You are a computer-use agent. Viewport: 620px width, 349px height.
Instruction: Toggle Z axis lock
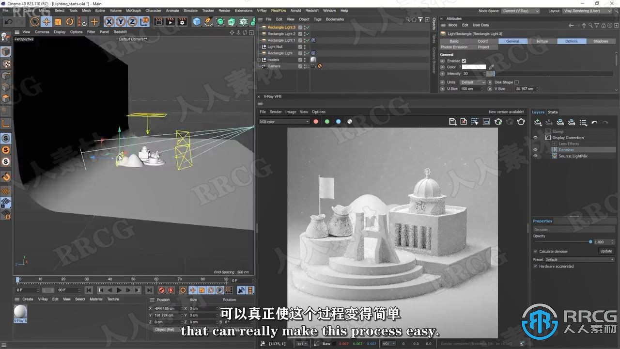click(132, 22)
